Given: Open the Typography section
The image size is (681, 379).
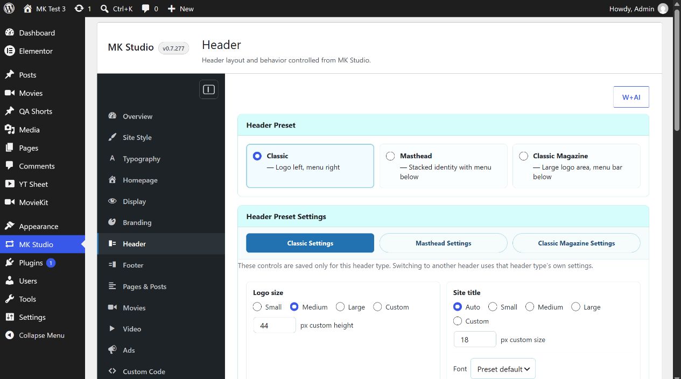Looking at the screenshot, I should [161, 159].
